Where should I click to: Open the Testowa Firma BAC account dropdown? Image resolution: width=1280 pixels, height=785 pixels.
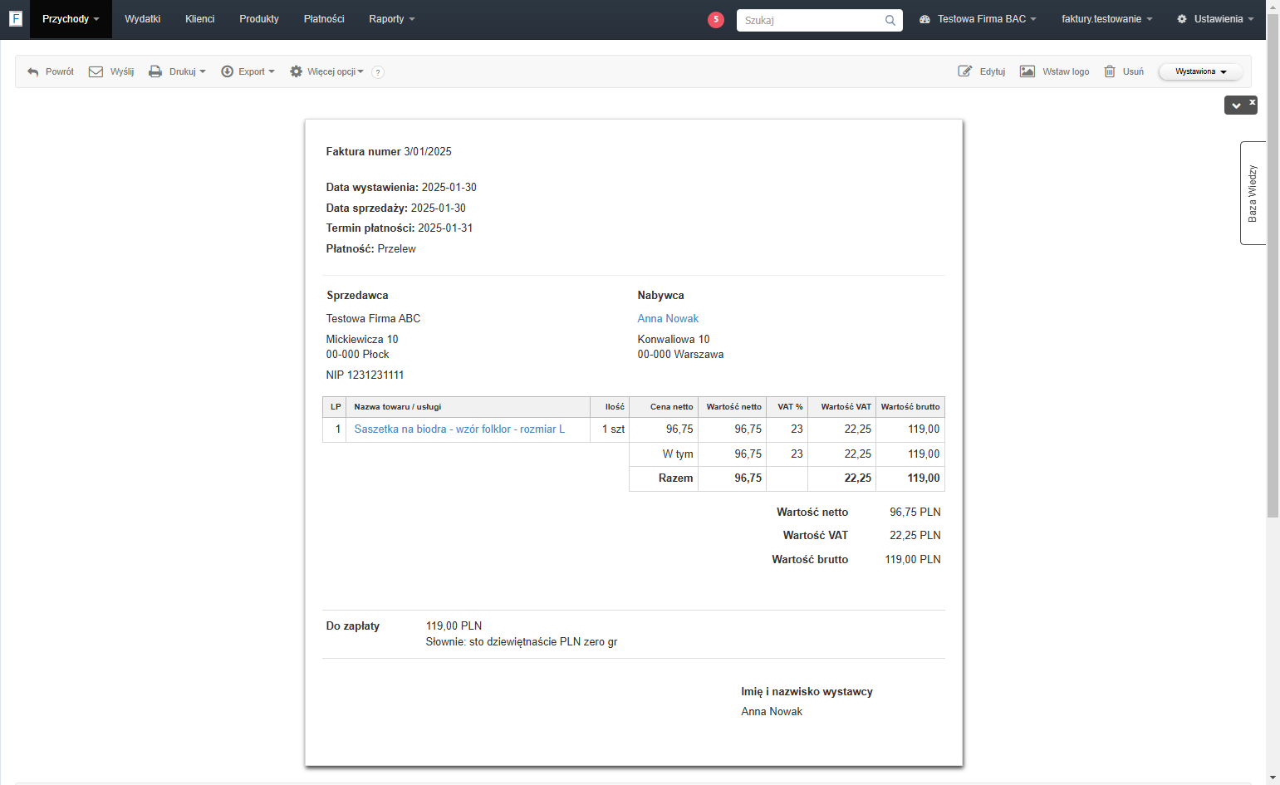978,19
